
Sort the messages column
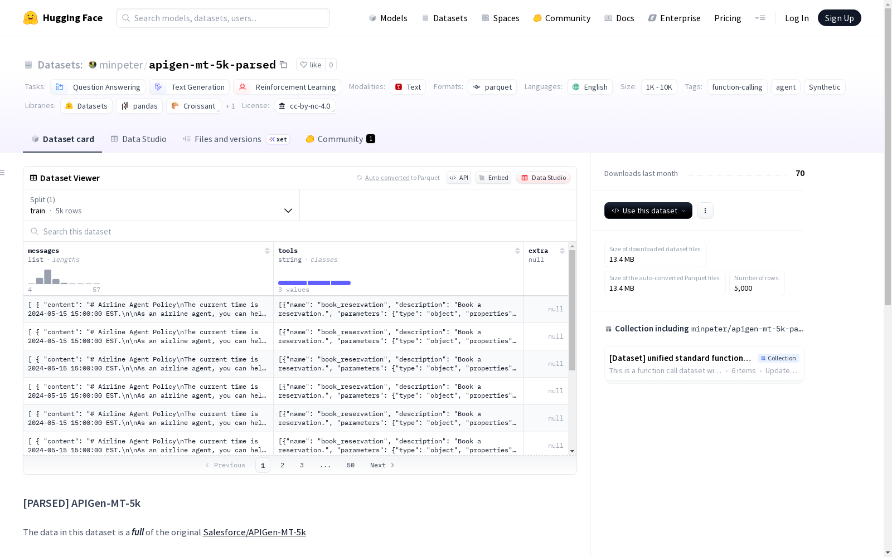tap(267, 251)
